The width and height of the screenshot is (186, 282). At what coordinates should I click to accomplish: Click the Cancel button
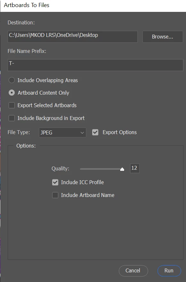click(x=133, y=271)
